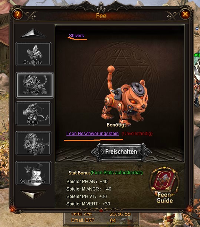Click the Stat Bonus heading
The height and width of the screenshot is (227, 200).
click(79, 173)
